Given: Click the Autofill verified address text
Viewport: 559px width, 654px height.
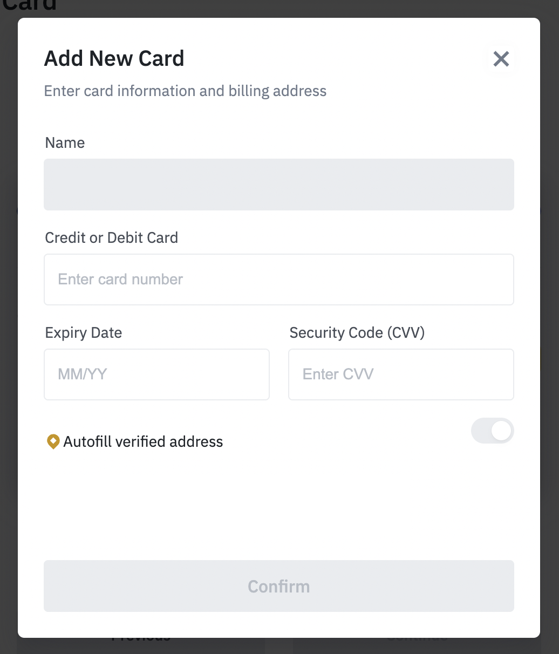Looking at the screenshot, I should [143, 442].
